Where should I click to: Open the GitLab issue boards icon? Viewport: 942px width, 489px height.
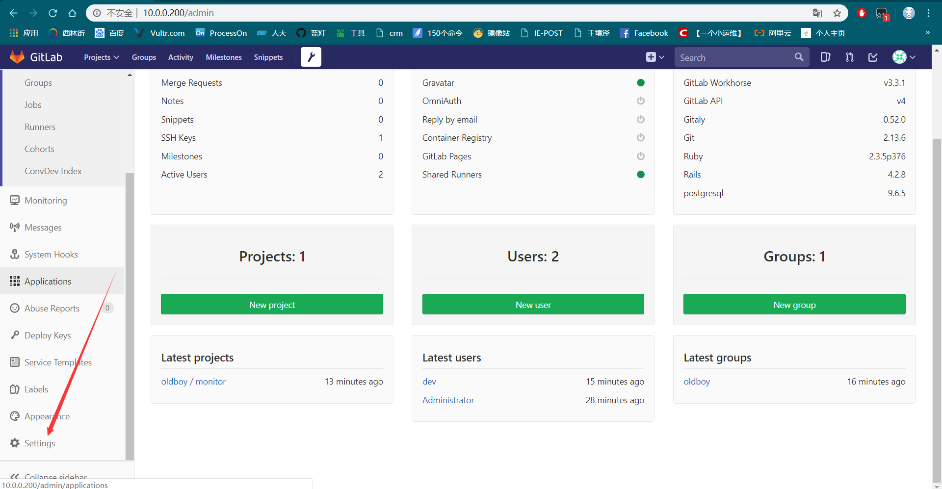[825, 57]
